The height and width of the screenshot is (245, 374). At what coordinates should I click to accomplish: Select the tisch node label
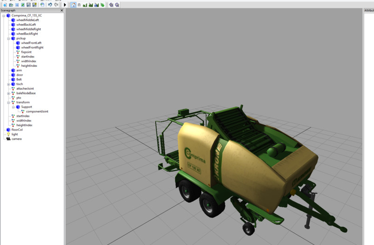coord(20,84)
